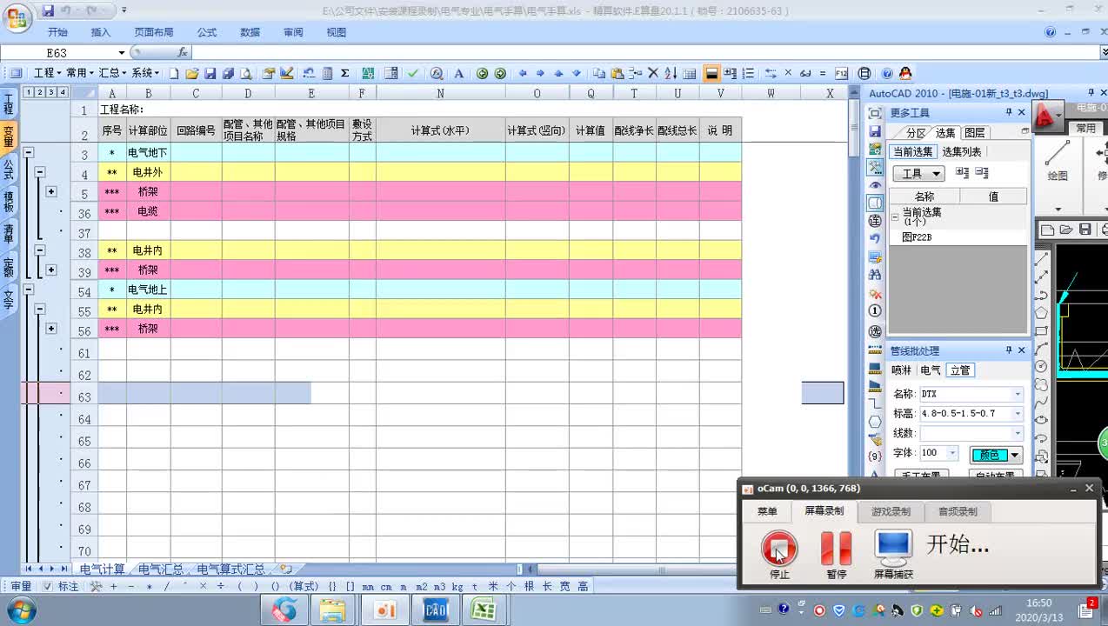
Task: Select the 喷淋 option in 管线批处理
Action: pyautogui.click(x=903, y=370)
